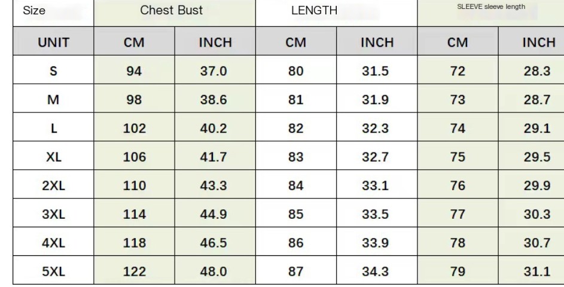Click the UNIT label cell
The width and height of the screenshot is (564, 287).
coord(53,41)
